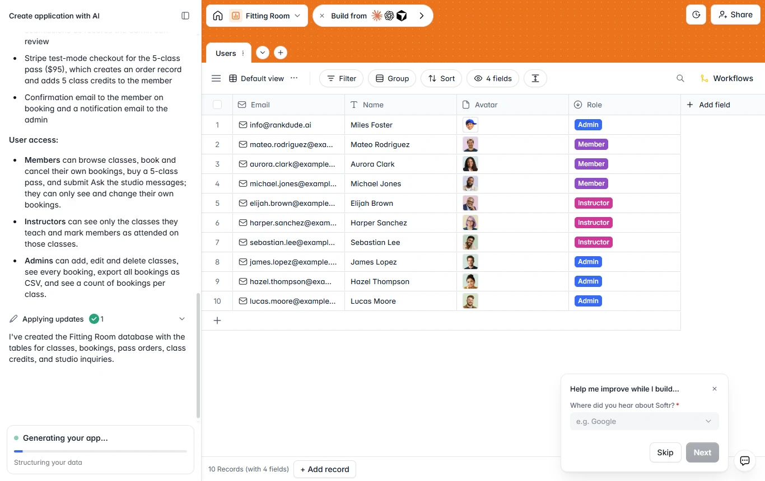Dismiss the Build from chip
Screen dimensions: 765x481
[322, 16]
